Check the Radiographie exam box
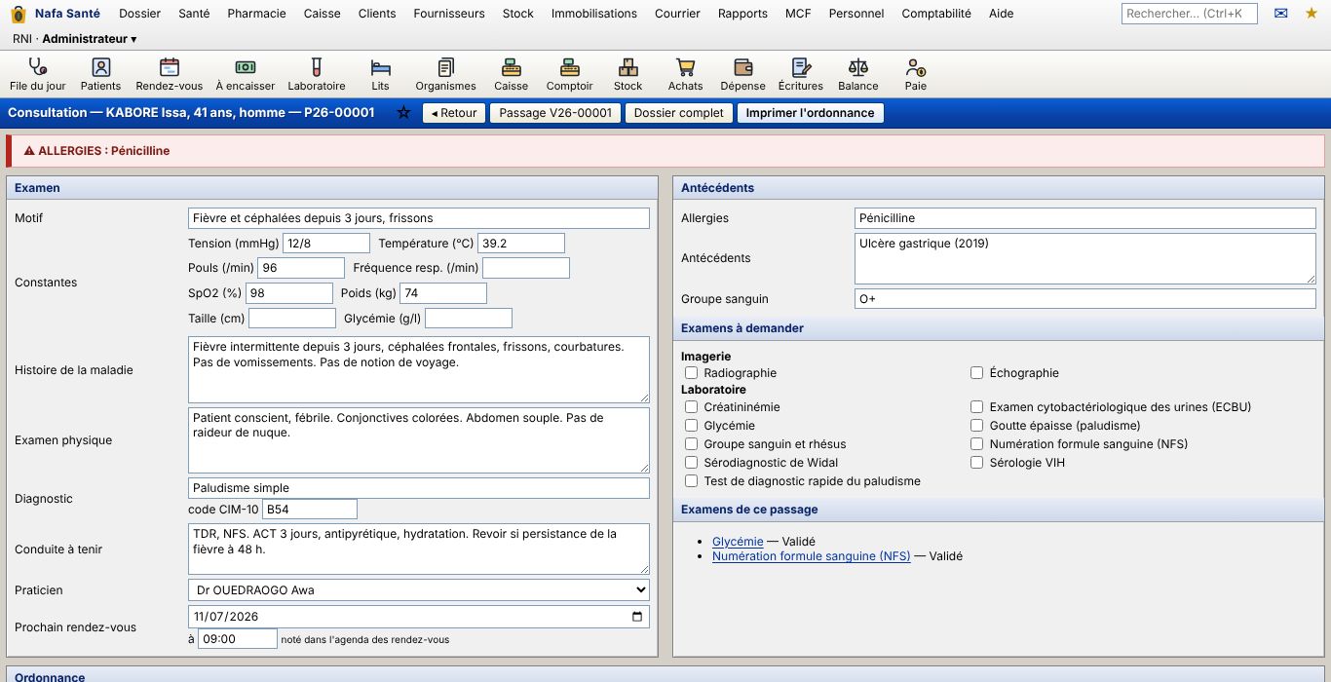Image resolution: width=1331 pixels, height=682 pixels. 691,373
